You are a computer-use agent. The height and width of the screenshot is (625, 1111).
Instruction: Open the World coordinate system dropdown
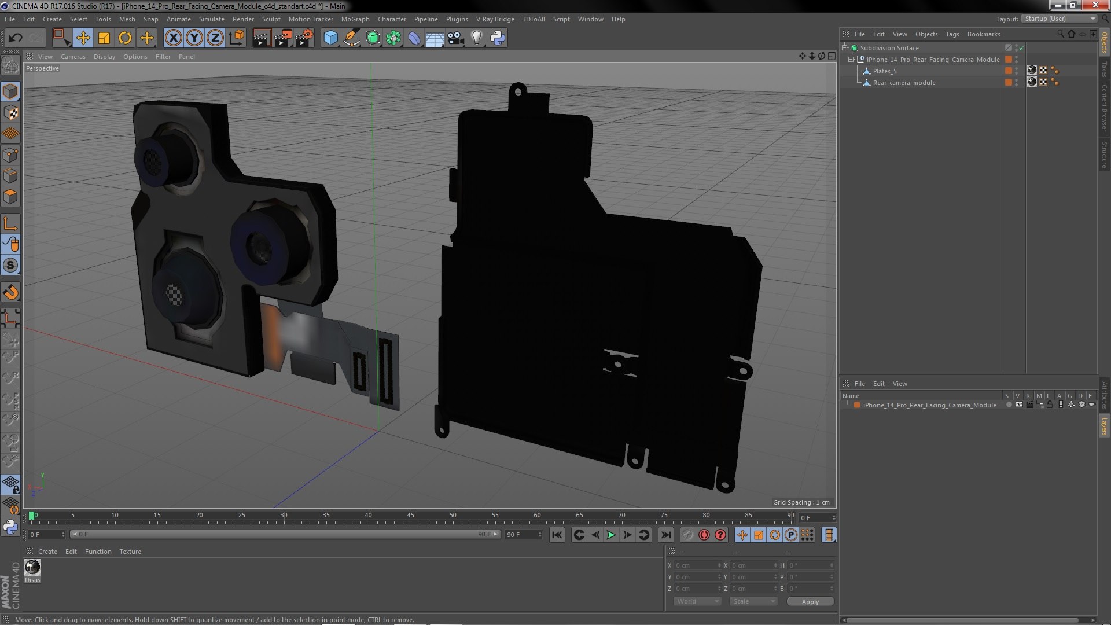point(697,601)
